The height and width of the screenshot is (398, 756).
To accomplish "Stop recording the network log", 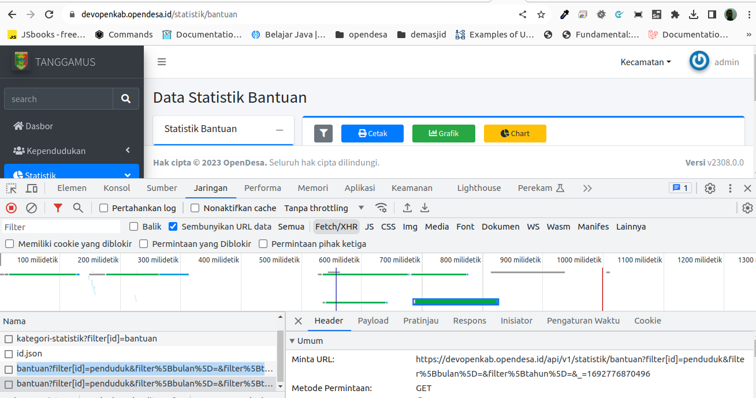I will point(10,208).
